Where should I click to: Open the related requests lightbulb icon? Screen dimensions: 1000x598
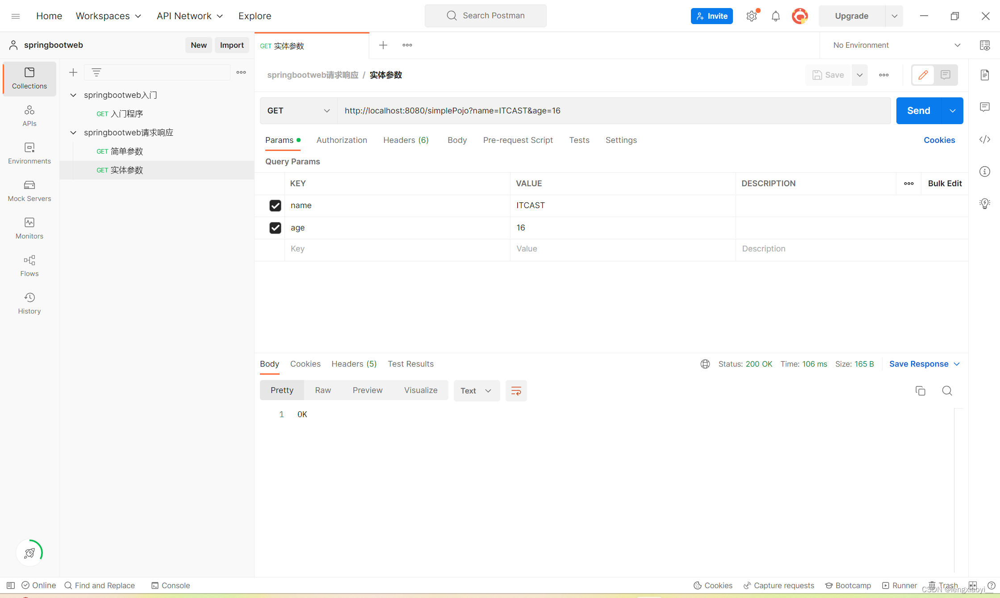tap(985, 204)
